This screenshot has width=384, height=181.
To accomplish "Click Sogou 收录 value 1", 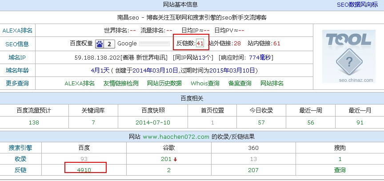I will click(340, 159).
